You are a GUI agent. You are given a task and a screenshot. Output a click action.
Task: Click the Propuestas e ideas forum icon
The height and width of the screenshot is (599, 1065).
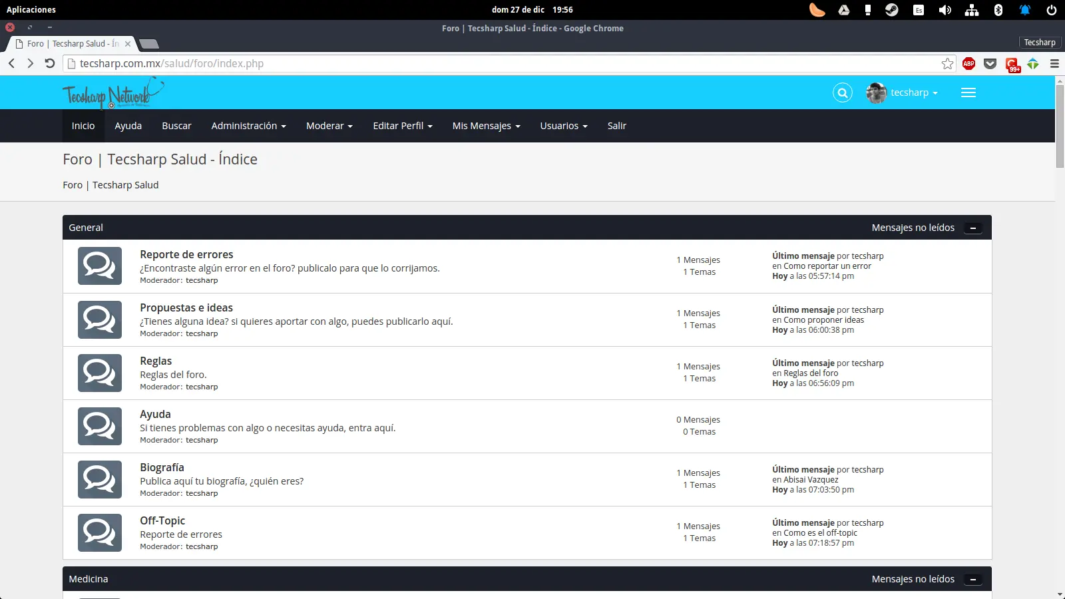[100, 319]
